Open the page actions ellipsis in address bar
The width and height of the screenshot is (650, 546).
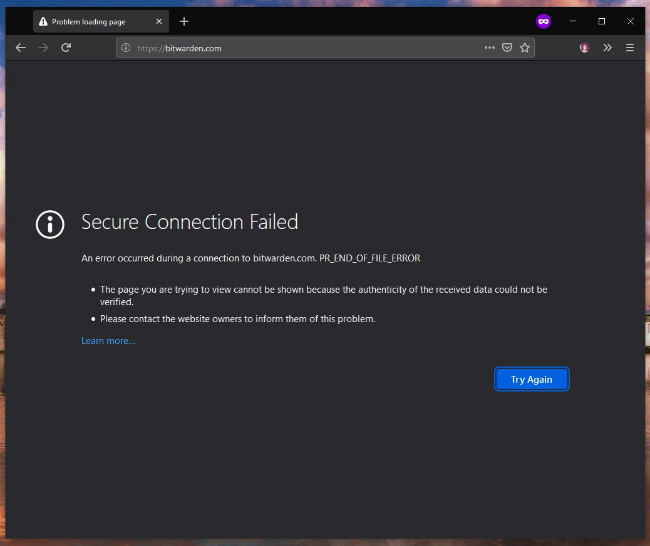tap(489, 48)
